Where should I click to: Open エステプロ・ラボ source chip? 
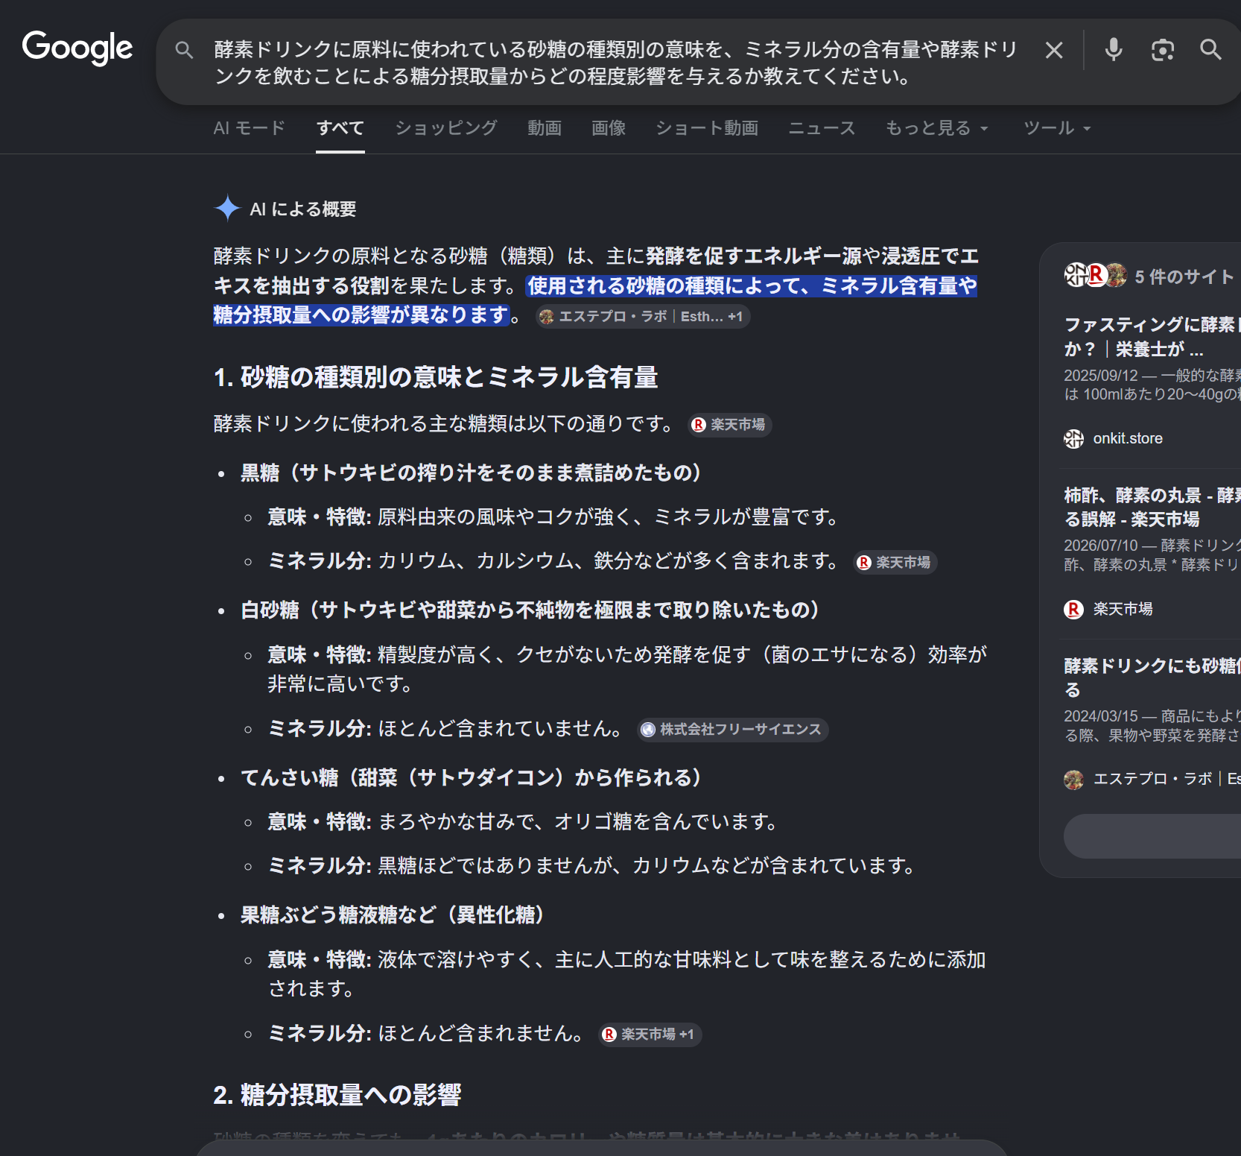[x=643, y=317]
